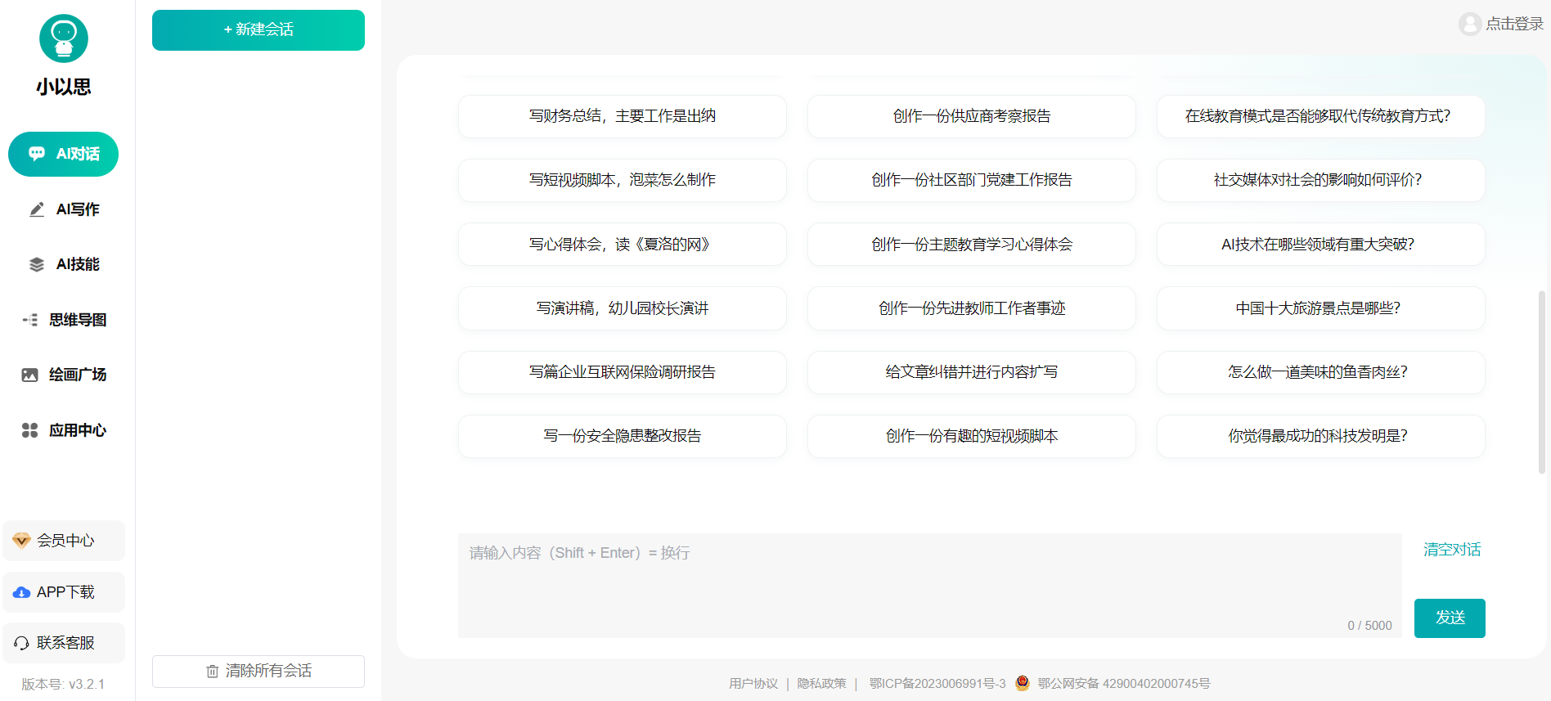
Task: Click the trash icon in 清除所有会话
Action: pyautogui.click(x=213, y=671)
